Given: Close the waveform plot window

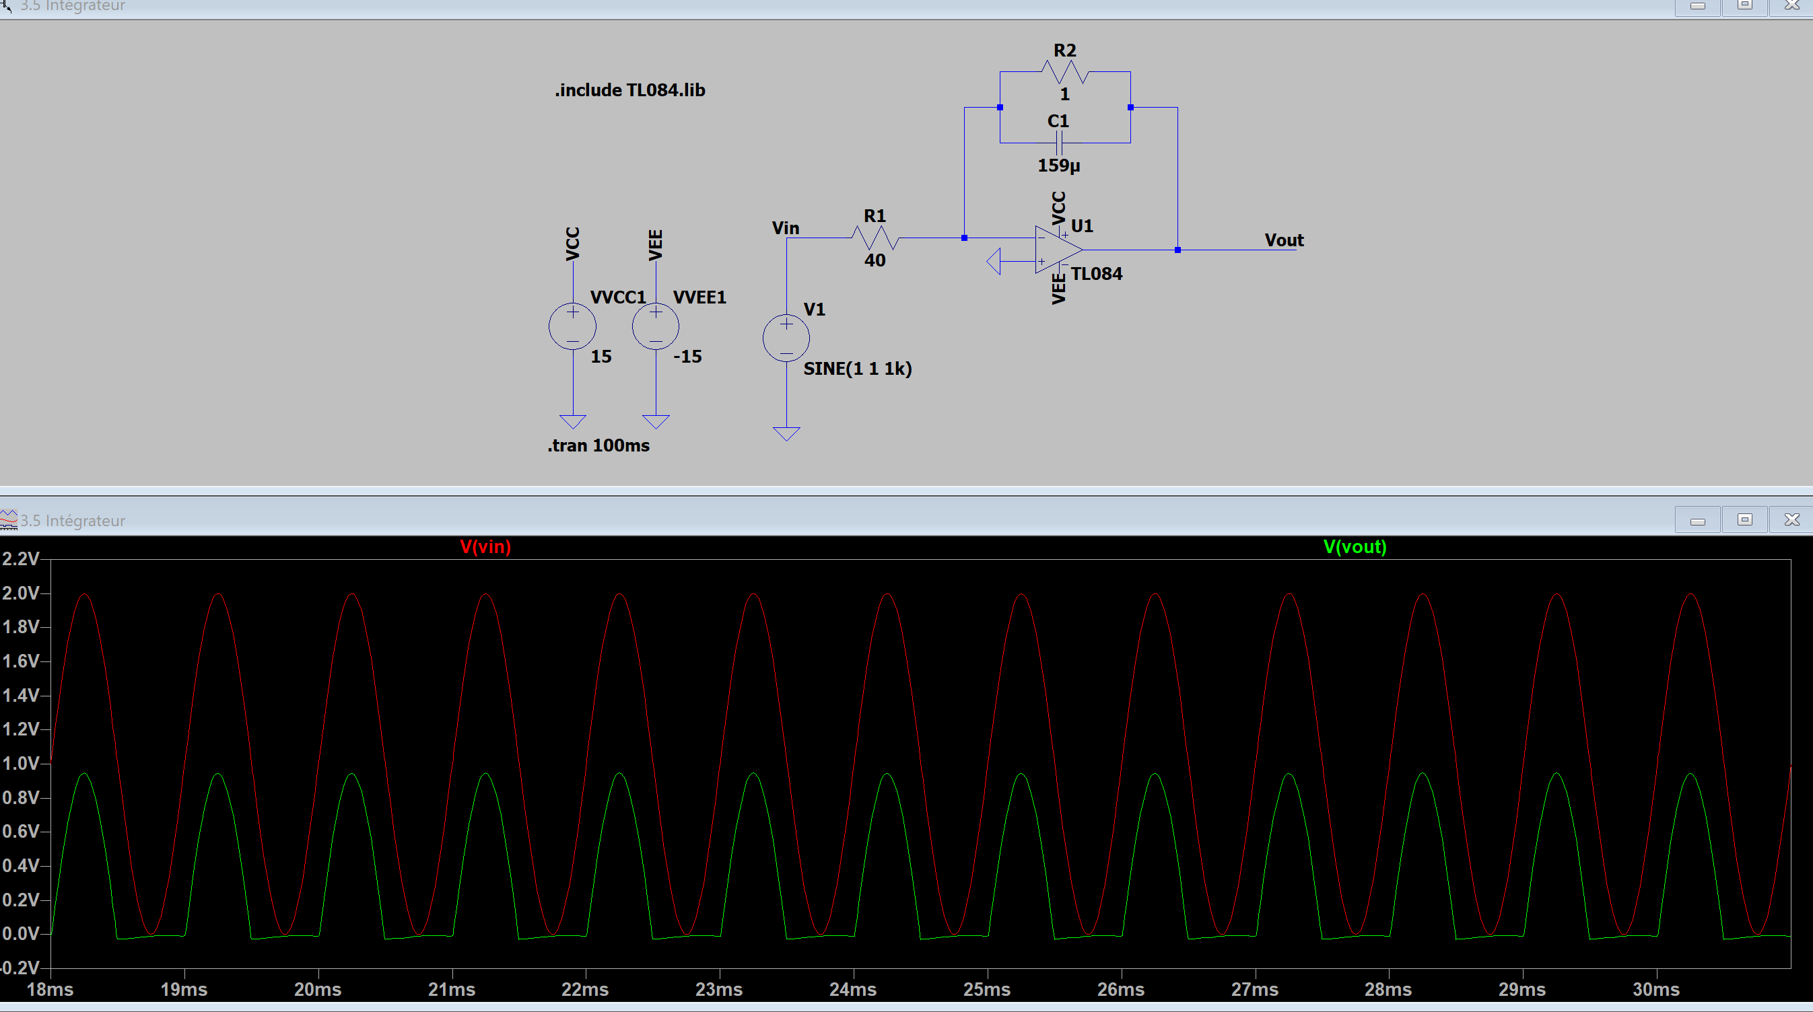Looking at the screenshot, I should pyautogui.click(x=1792, y=519).
